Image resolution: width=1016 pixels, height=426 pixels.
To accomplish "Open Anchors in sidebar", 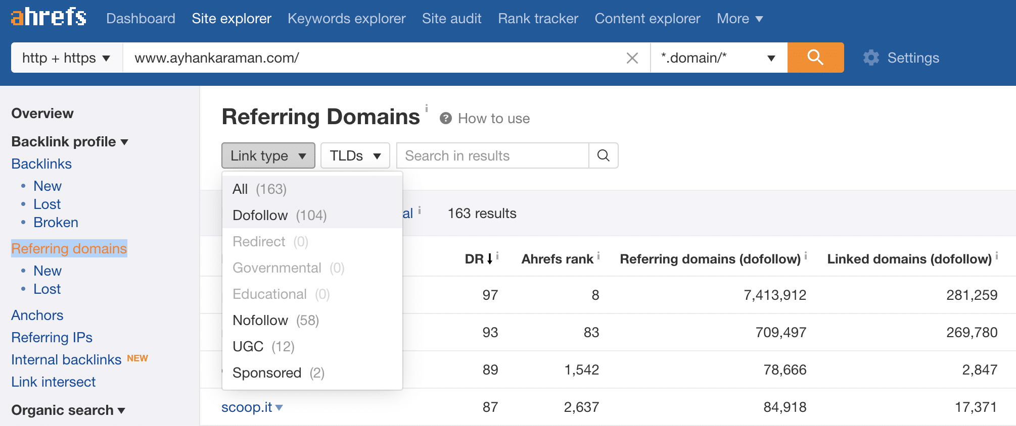I will [37, 315].
